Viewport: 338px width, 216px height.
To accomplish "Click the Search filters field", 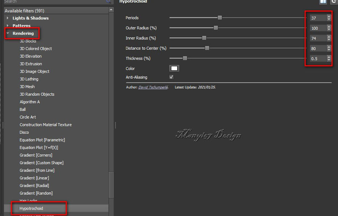I will tap(54, 2).
